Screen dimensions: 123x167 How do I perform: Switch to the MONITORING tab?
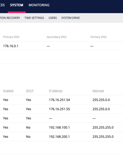pyautogui.click(x=39, y=5)
